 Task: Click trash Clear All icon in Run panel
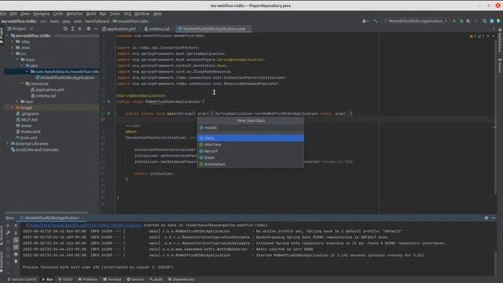click(x=16, y=262)
